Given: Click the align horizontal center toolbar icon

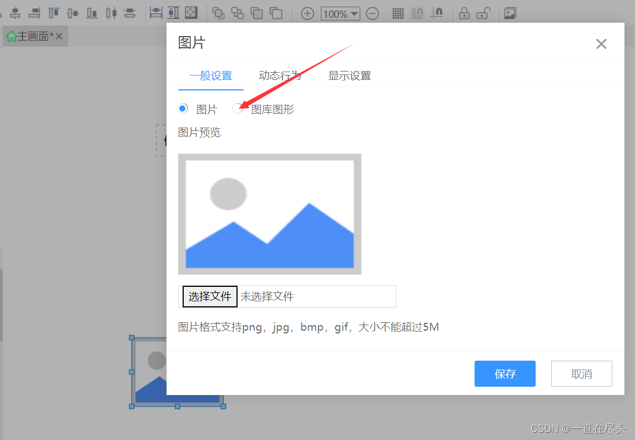Looking at the screenshot, I should coord(16,13).
